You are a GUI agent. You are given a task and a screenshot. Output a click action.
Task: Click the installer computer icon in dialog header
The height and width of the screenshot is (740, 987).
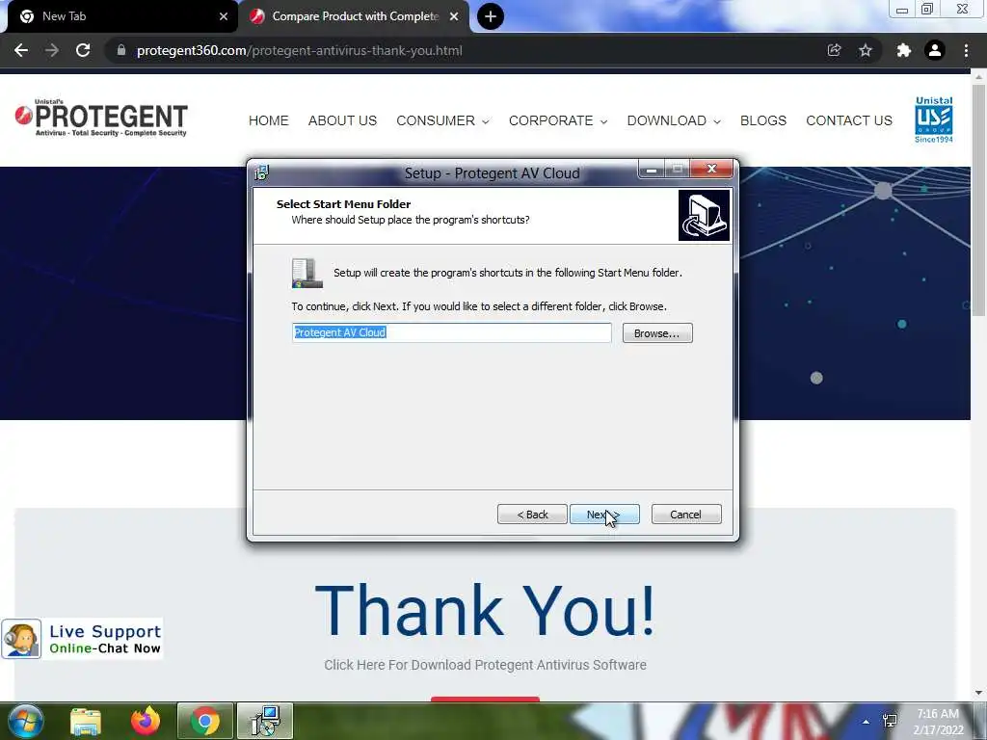pos(704,215)
